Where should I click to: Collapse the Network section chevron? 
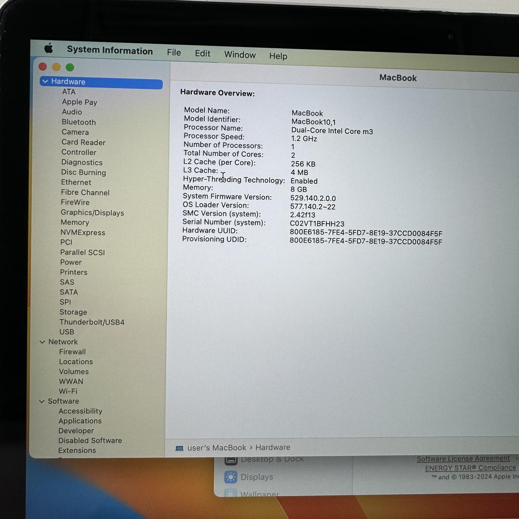[42, 342]
